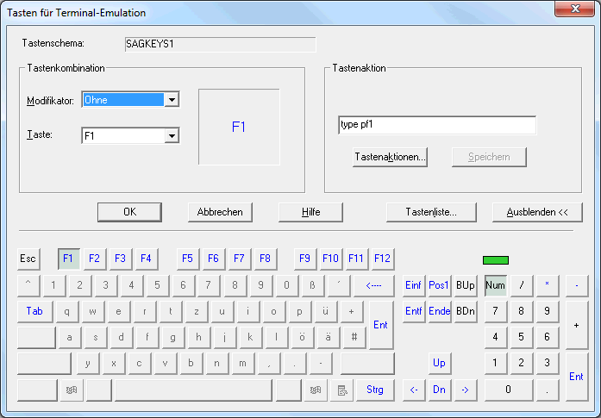The height and width of the screenshot is (418, 601).
Task: Select the numpad asterisk key
Action: tap(548, 285)
